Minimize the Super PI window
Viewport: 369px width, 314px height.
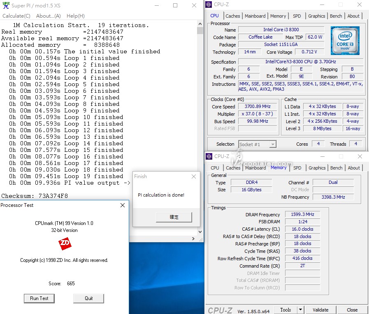157,5
